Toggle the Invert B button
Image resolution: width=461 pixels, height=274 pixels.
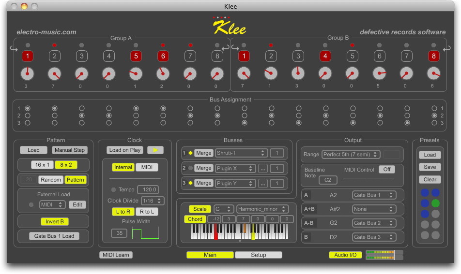coord(55,221)
